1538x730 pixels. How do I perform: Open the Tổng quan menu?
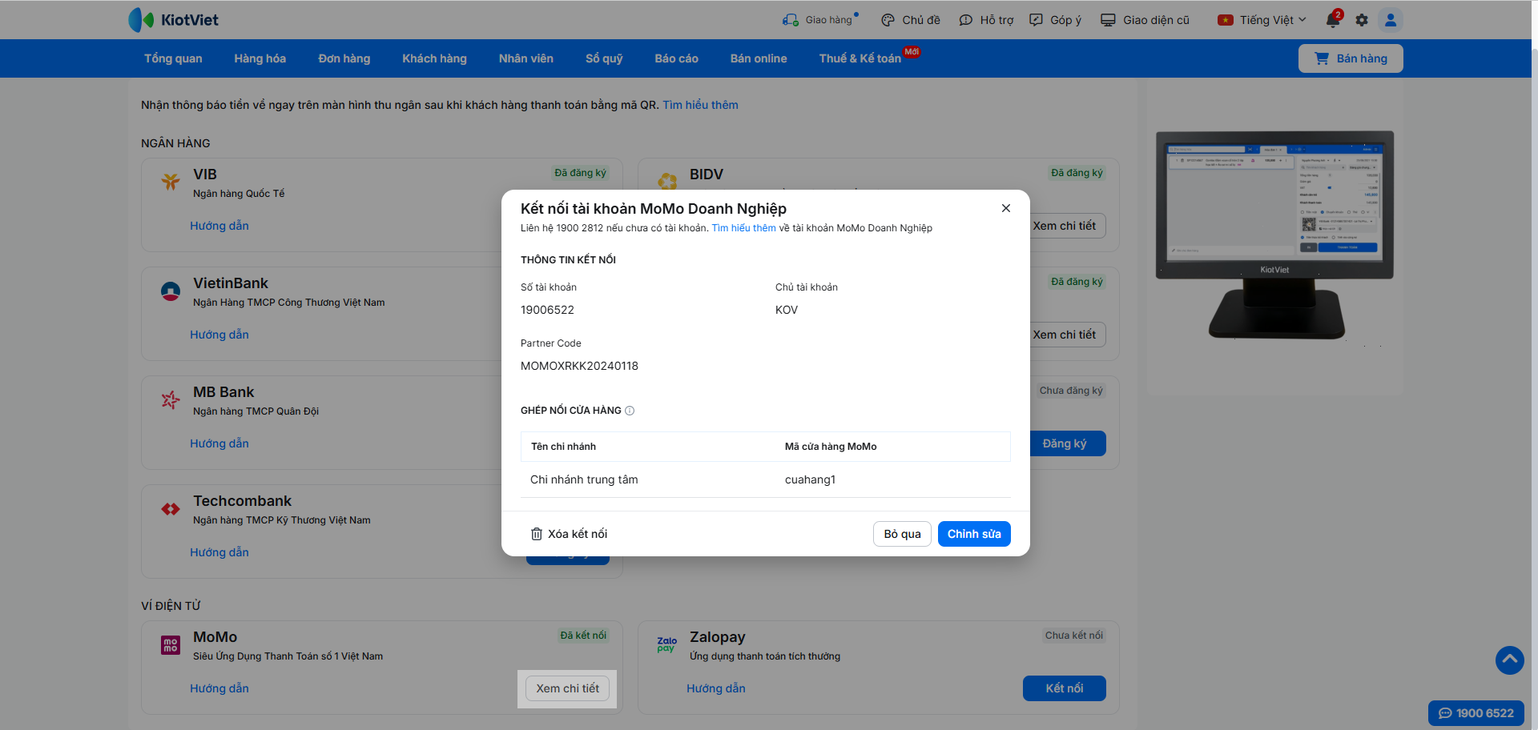(x=173, y=58)
